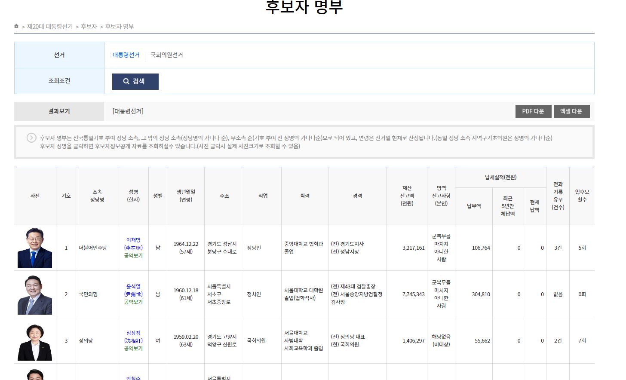Viewport: 626px width, 380px height.
Task: Open candidate 윤석열 name link
Action: click(133, 286)
